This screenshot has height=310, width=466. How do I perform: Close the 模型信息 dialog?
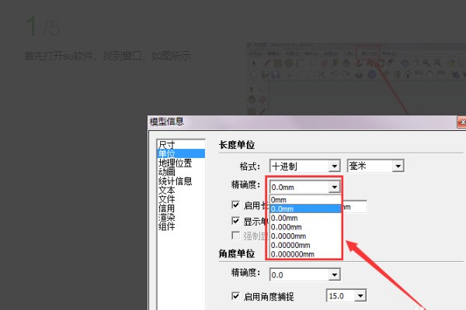pyautogui.click(x=462, y=122)
